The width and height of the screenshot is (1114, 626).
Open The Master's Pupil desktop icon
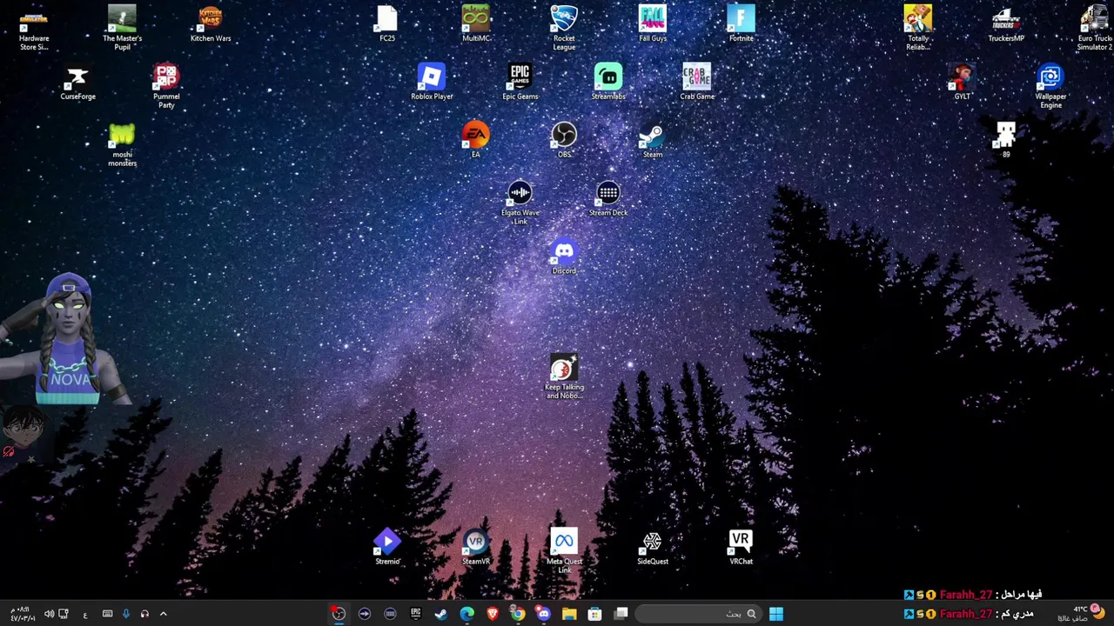click(x=122, y=29)
